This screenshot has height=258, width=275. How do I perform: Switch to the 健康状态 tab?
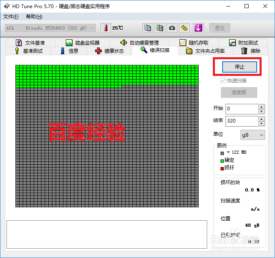(109, 51)
